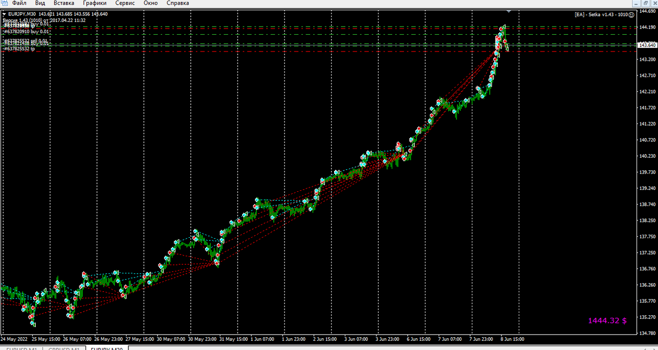Open the Вид menu
Image resolution: width=658 pixels, height=350 pixels.
(x=40, y=3)
